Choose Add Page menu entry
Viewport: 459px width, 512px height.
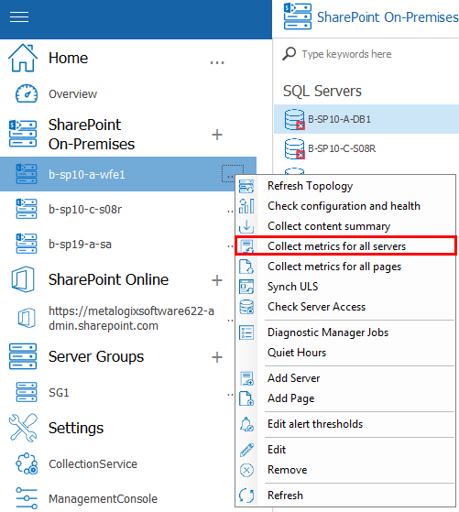click(345, 398)
